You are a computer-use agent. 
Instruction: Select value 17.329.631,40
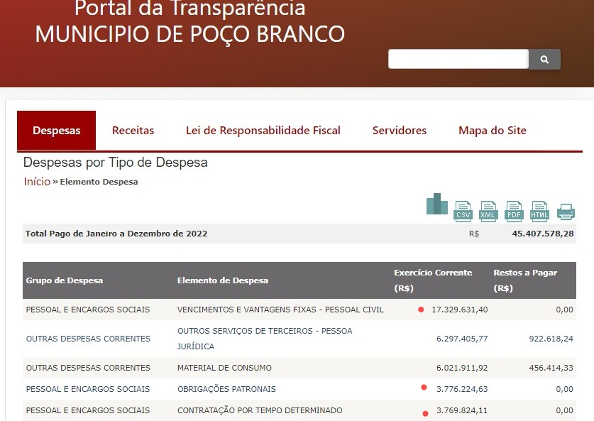click(x=460, y=310)
